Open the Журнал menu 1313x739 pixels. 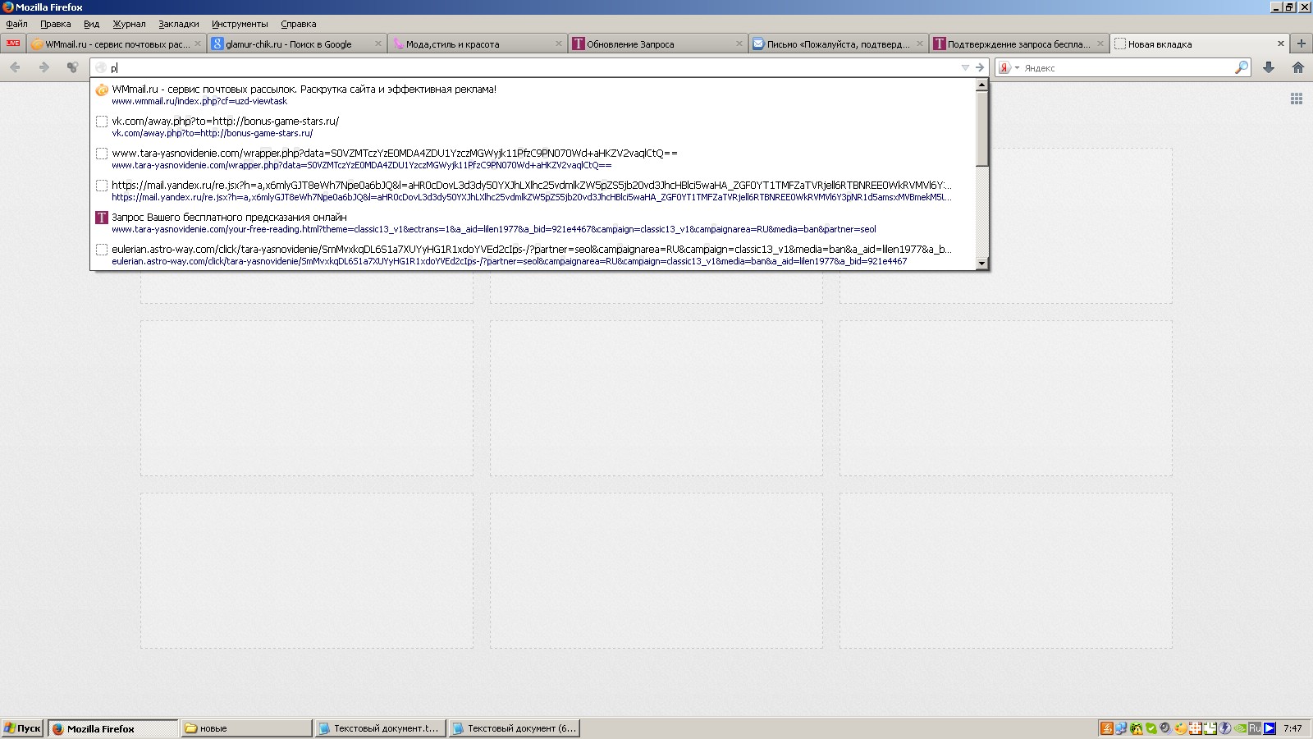coord(129,24)
